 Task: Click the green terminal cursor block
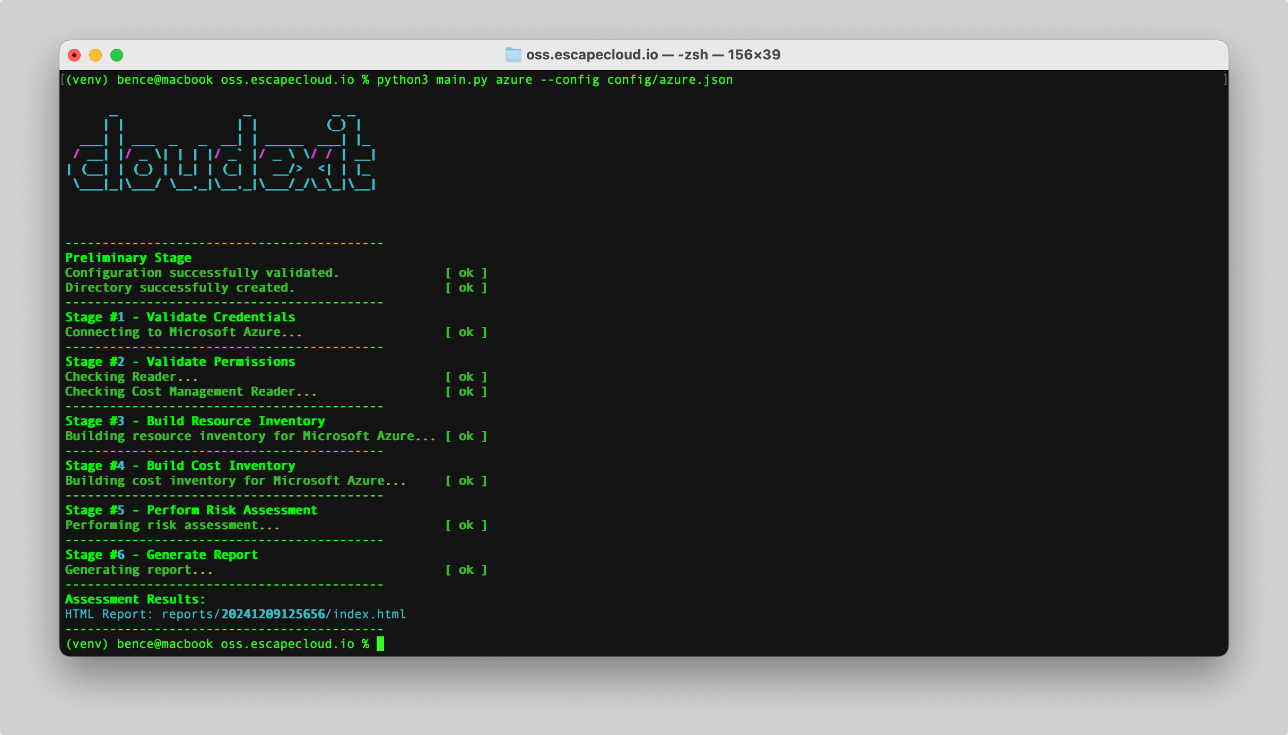click(380, 644)
